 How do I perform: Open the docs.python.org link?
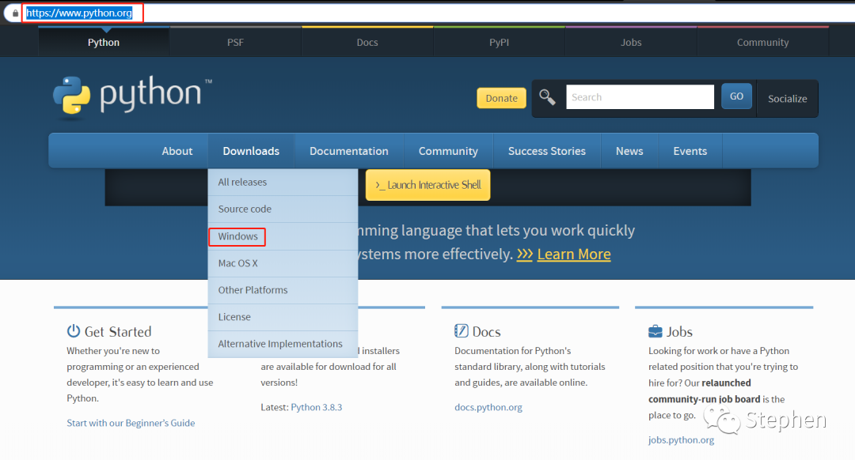point(488,407)
